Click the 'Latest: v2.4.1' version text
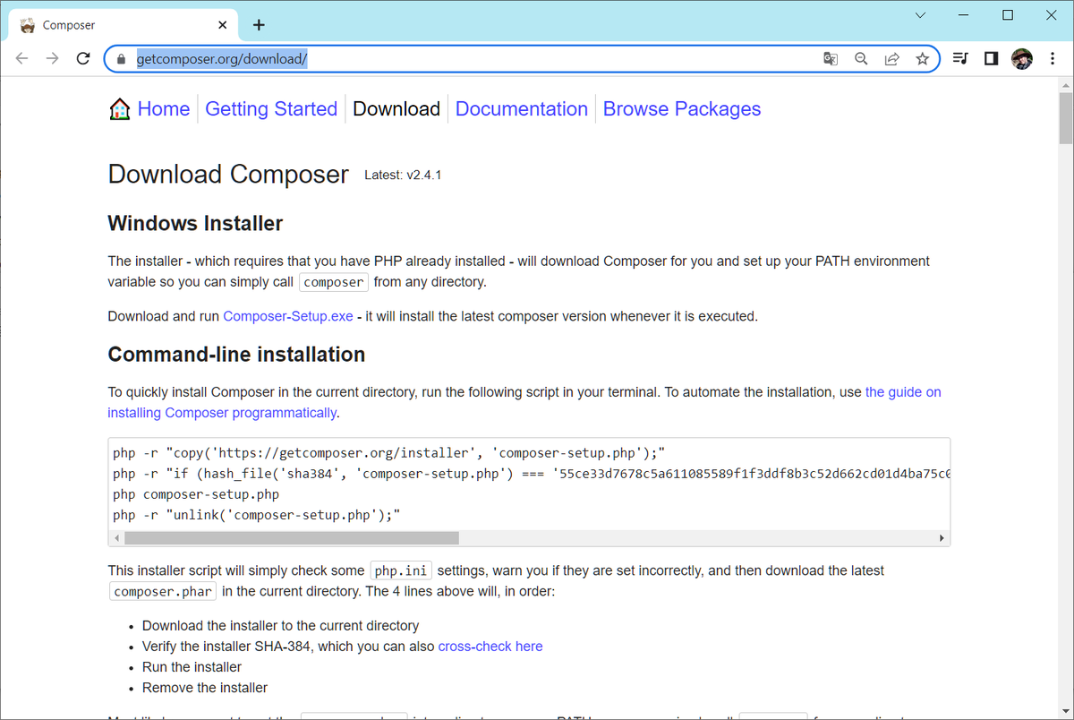The height and width of the screenshot is (720, 1074). click(403, 176)
